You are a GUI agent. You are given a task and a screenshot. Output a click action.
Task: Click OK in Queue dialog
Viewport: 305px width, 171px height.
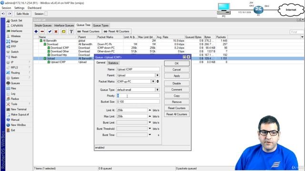click(x=177, y=63)
